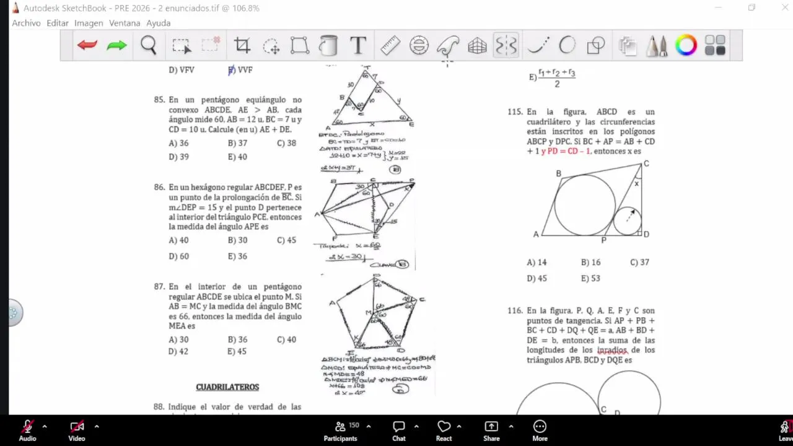Open the Brush Palette icon
The image size is (793, 446).
coord(657,45)
